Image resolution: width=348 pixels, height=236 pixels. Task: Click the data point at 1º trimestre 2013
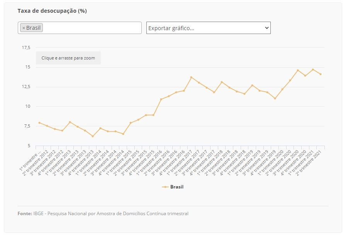coord(70,122)
